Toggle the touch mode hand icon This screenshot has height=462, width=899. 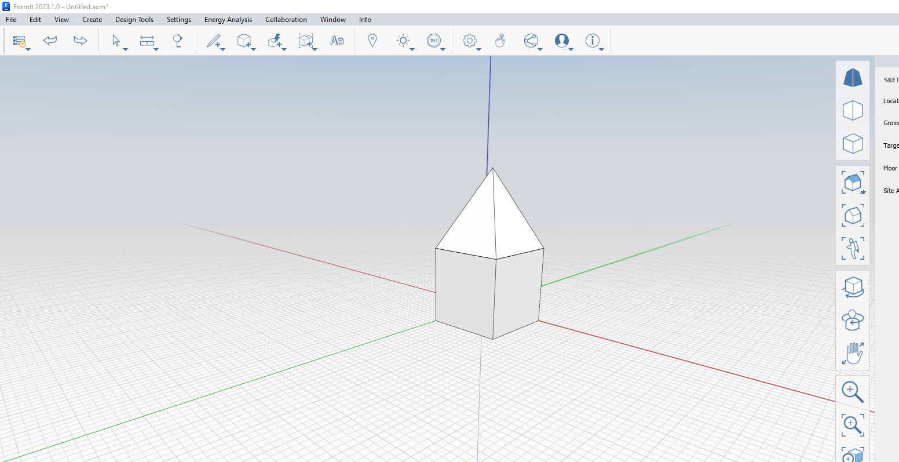[500, 41]
